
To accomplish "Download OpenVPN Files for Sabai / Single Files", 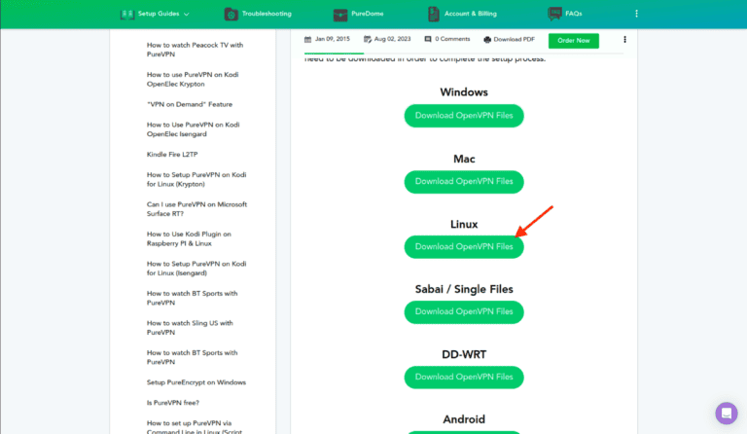I will tap(464, 312).
